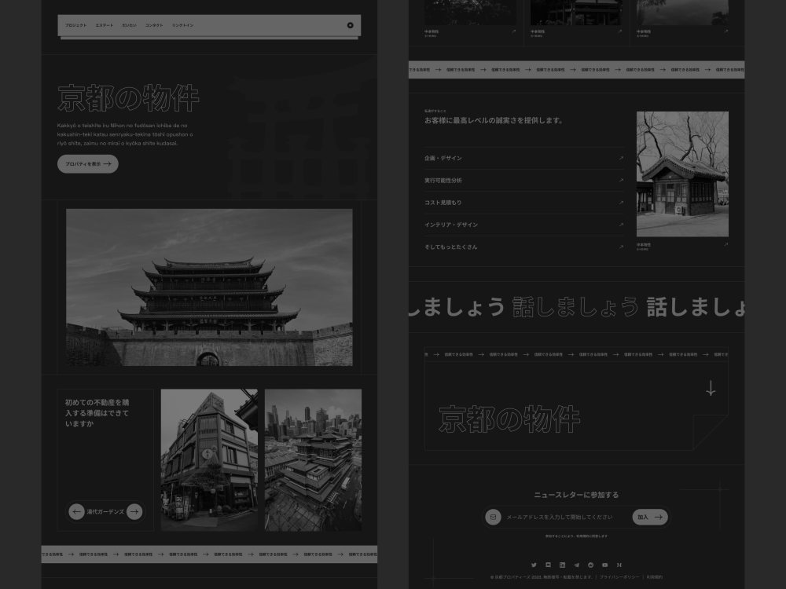Open the プロジェクト navigation item
This screenshot has width=786, height=589.
click(x=75, y=25)
